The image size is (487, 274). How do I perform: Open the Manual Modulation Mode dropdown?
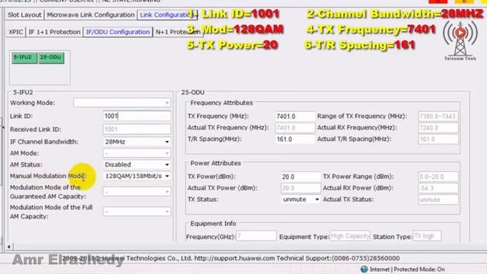pos(137,176)
